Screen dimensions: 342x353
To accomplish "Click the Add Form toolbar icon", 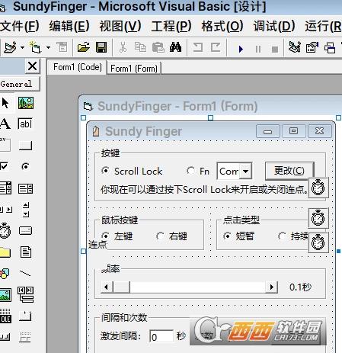I will click(x=35, y=47).
